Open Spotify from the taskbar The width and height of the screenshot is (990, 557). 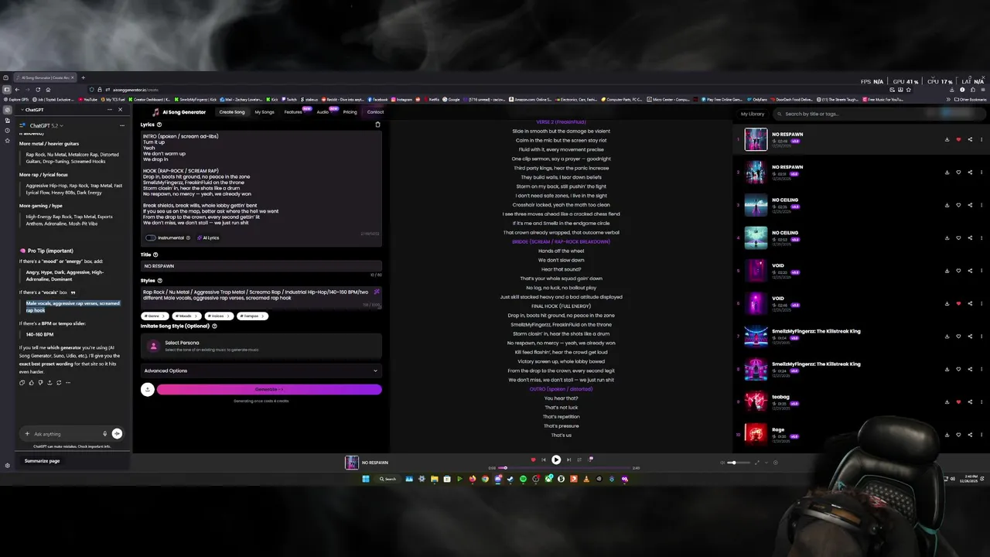click(523, 479)
